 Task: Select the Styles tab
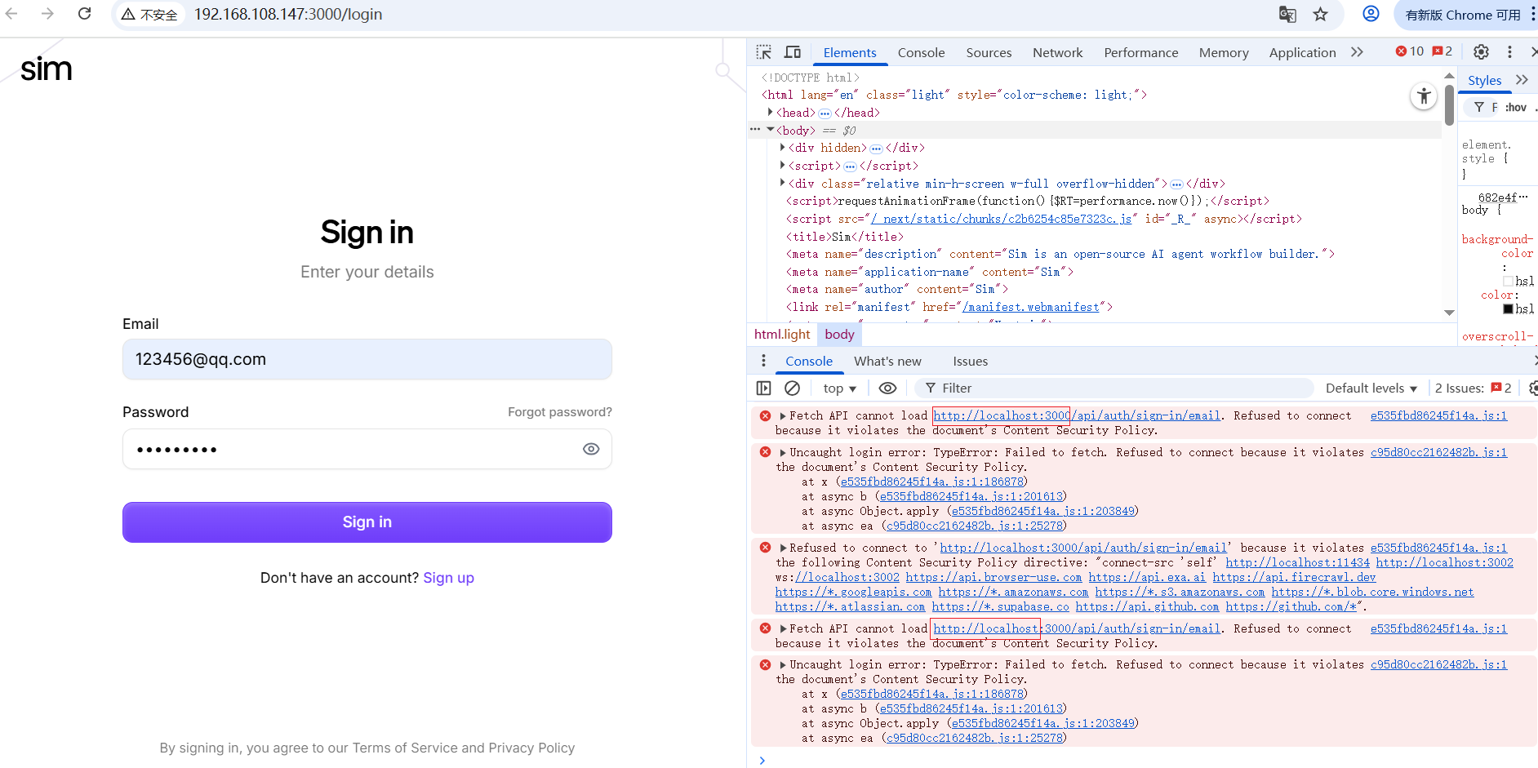click(x=1484, y=80)
